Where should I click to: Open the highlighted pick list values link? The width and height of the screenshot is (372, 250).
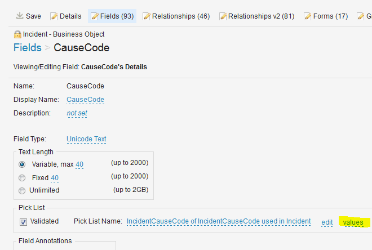pyautogui.click(x=353, y=222)
